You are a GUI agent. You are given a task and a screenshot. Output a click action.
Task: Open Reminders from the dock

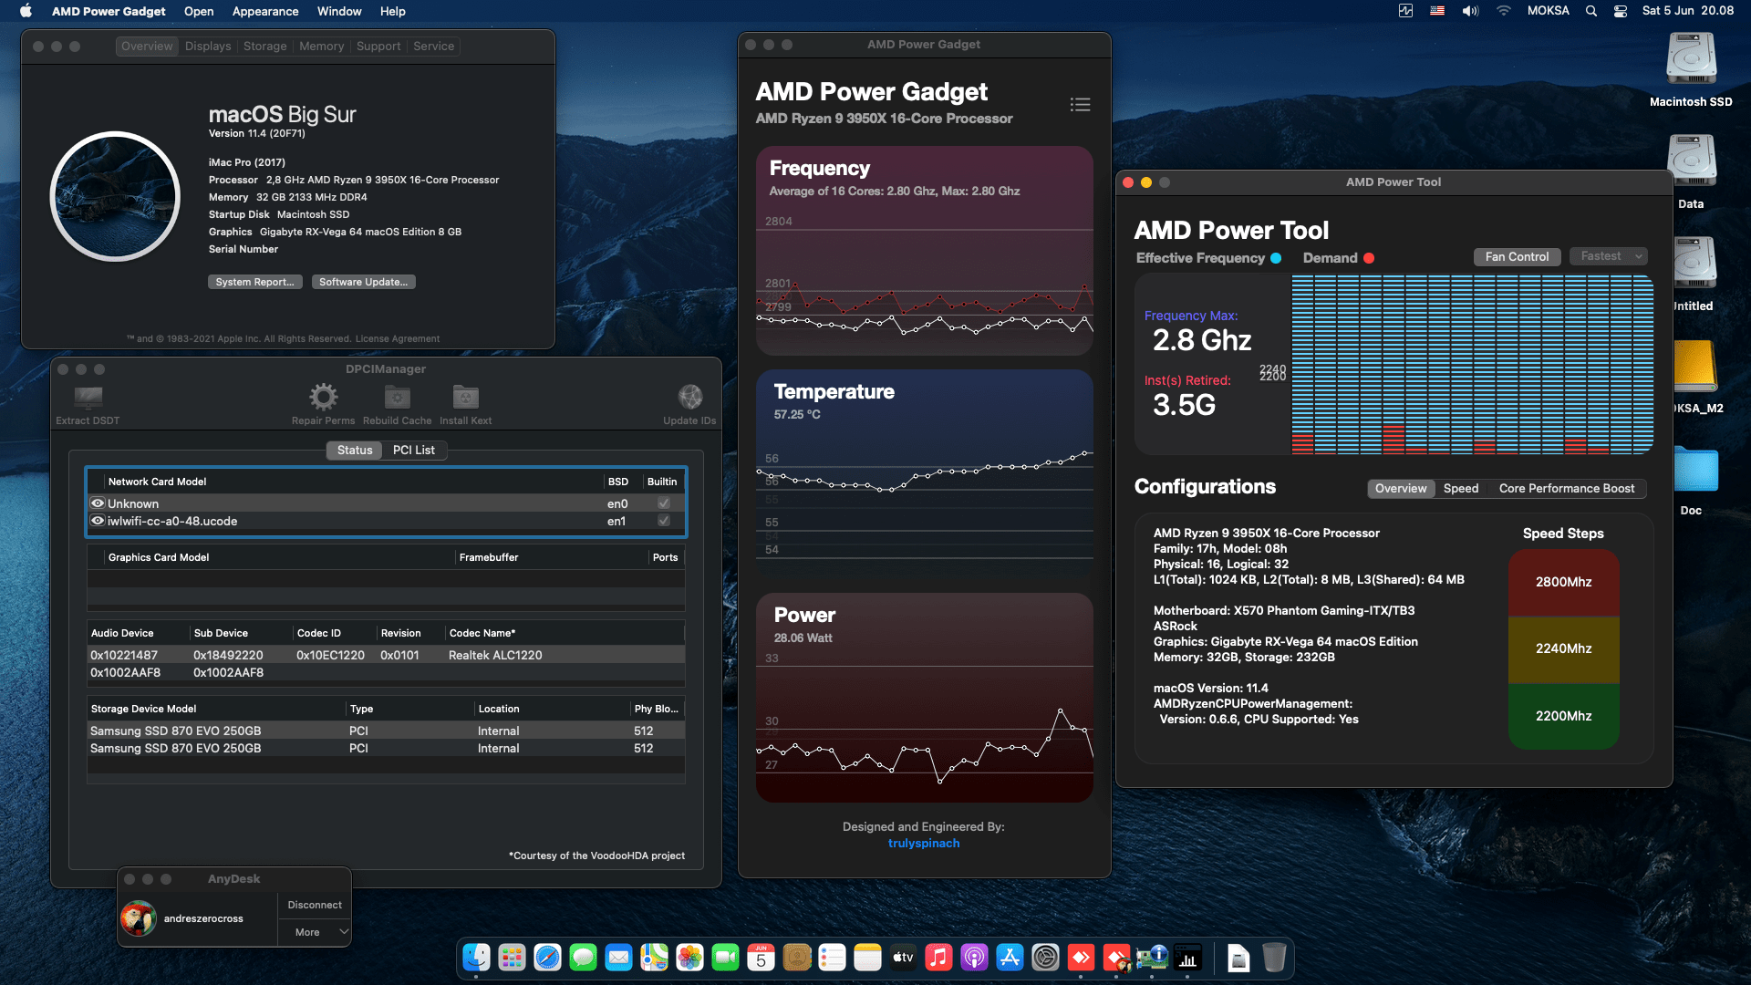[x=832, y=958]
